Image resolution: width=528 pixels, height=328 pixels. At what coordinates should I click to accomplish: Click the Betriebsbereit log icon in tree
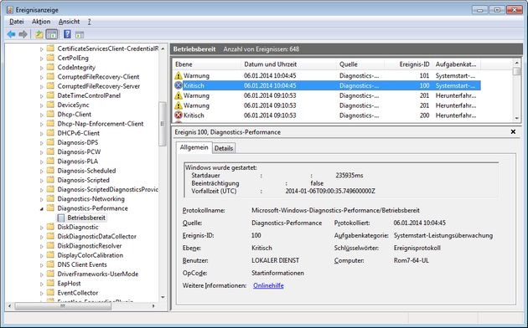coord(60,218)
